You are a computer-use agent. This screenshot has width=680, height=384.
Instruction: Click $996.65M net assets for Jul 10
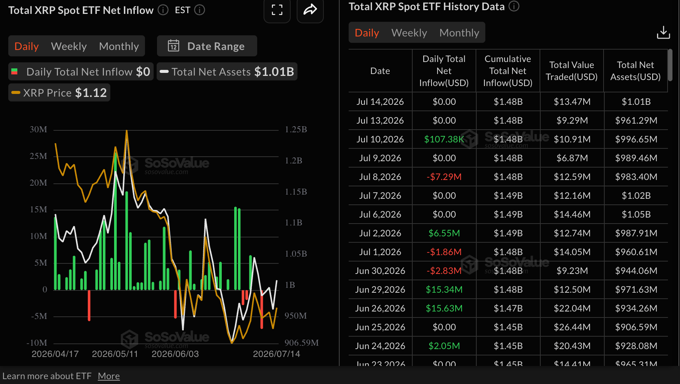click(x=636, y=139)
